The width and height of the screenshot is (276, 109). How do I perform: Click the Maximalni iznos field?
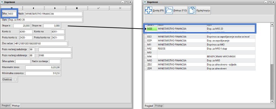click(43, 67)
